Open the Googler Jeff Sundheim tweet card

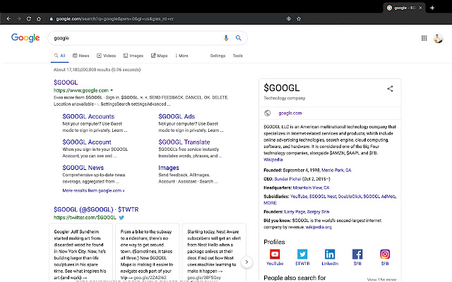coord(81,252)
